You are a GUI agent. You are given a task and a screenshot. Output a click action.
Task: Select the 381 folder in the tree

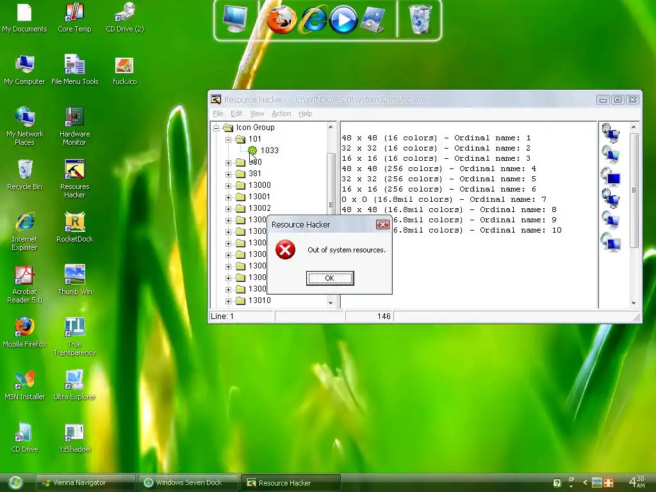(254, 173)
